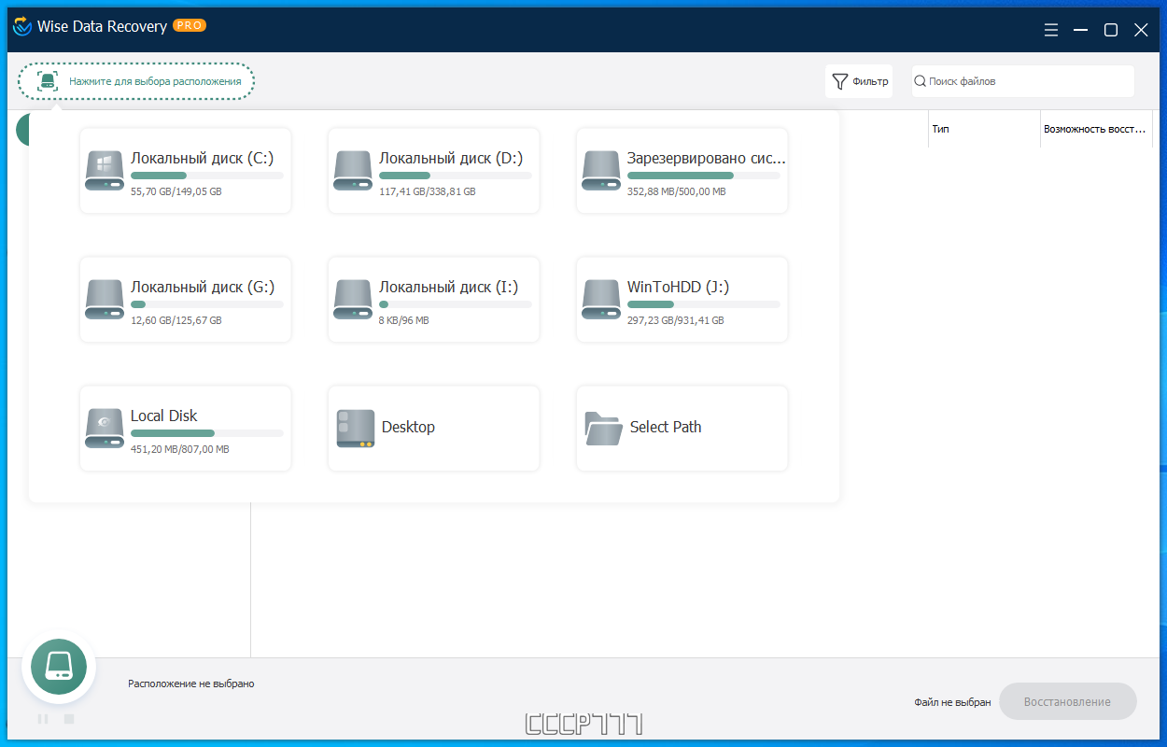Click the '12,60 GB/125,67 GB' size text

(x=176, y=320)
